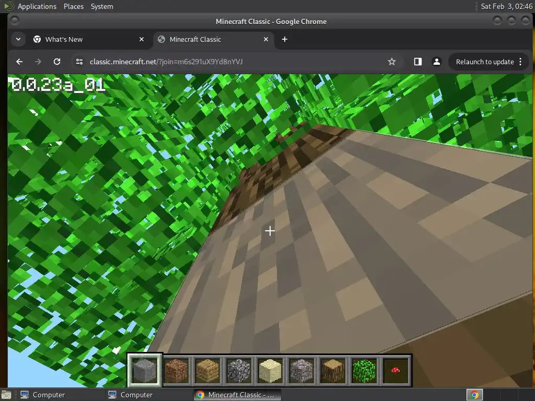Open Chrome's three-dot menu
The image size is (535, 401).
(x=520, y=62)
